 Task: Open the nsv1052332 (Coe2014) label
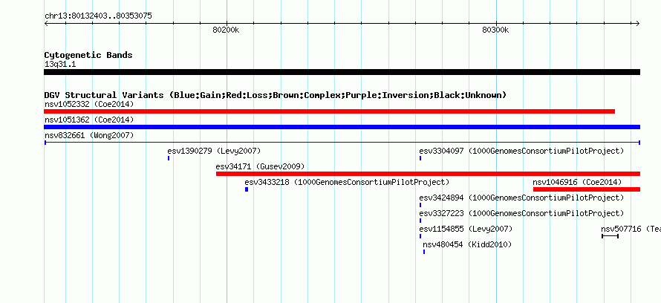click(89, 104)
